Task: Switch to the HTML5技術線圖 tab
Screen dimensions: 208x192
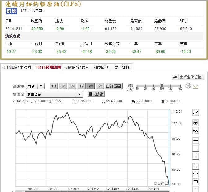Action: click(x=17, y=67)
